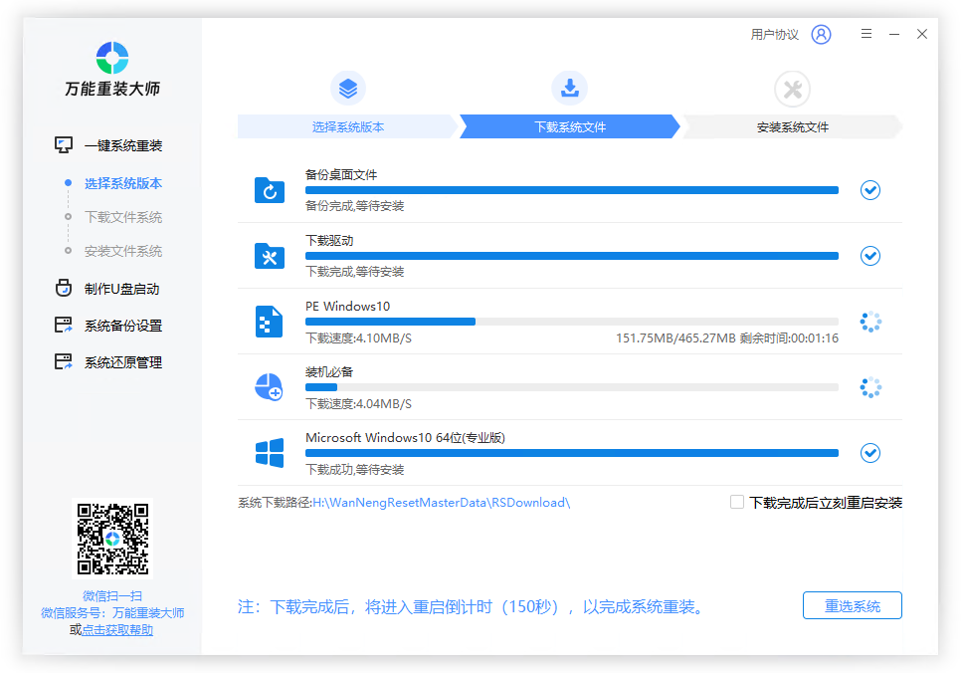
Task: Open the 点击获取帮助 link
Action: coord(117,630)
